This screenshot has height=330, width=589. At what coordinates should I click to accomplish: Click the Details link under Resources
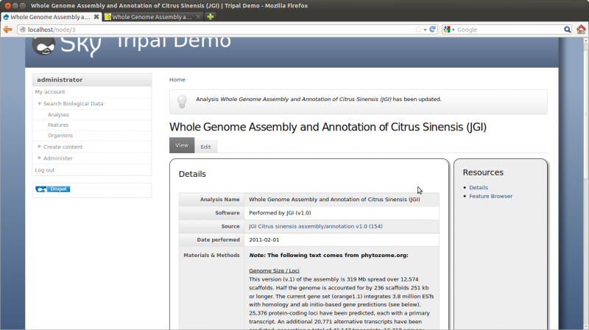coord(478,188)
